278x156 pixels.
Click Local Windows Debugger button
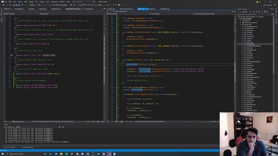point(59,5)
